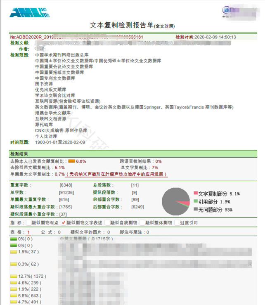The height and width of the screenshot is (305, 265).
Task: Uncheck the 疑似剽窃文字表述 checkbox
Action: tap(63, 223)
